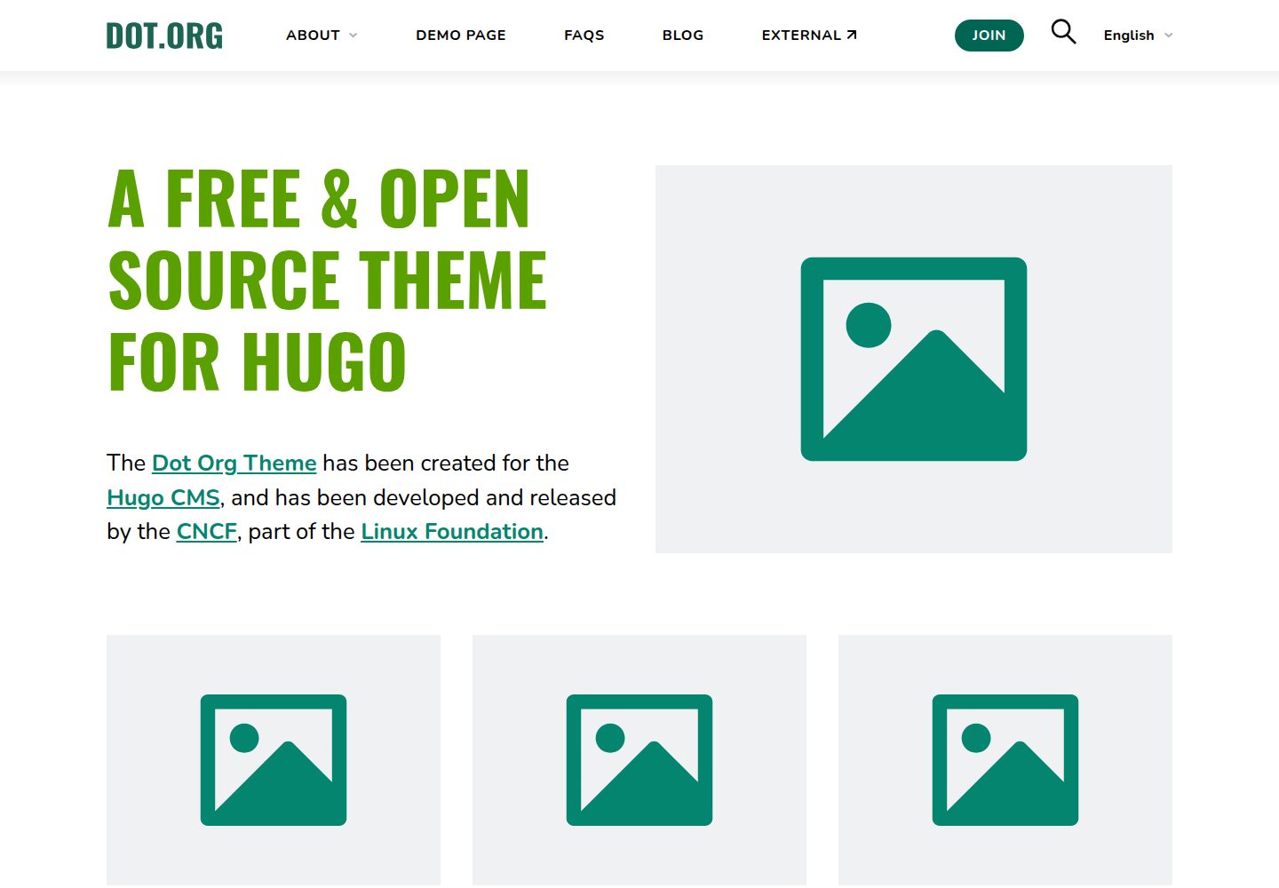Navigate to the Blog menu item

pyautogui.click(x=683, y=36)
